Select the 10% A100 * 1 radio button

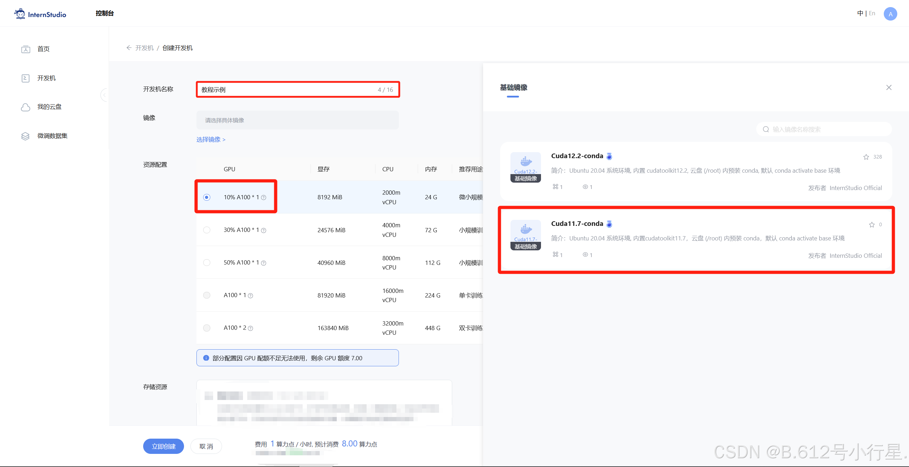[x=207, y=198]
